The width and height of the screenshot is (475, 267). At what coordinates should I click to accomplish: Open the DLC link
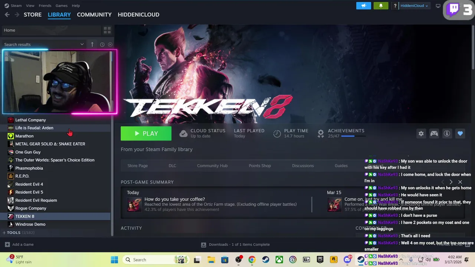[x=172, y=166]
